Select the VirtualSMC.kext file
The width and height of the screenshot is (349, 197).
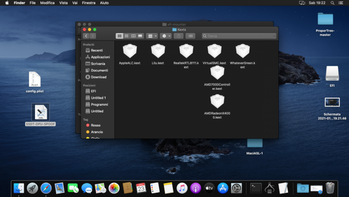(214, 51)
